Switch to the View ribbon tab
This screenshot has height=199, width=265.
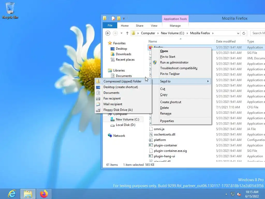tap(154, 26)
